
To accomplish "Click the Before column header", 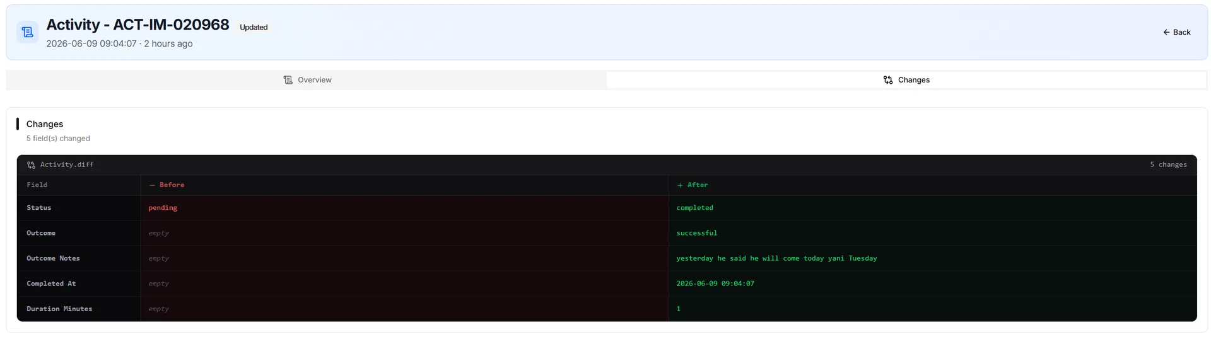I will point(167,185).
